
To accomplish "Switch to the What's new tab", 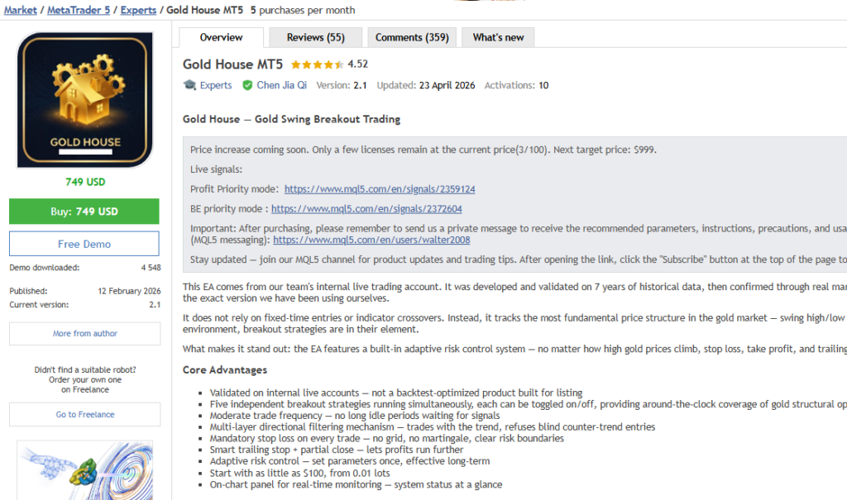I will [x=498, y=37].
